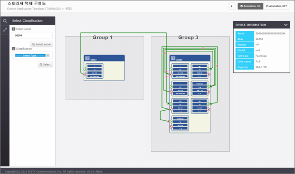This screenshot has height=174, width=295.
Task: Click the expand arrows icon in left sidebar
Action: [x=5, y=29]
